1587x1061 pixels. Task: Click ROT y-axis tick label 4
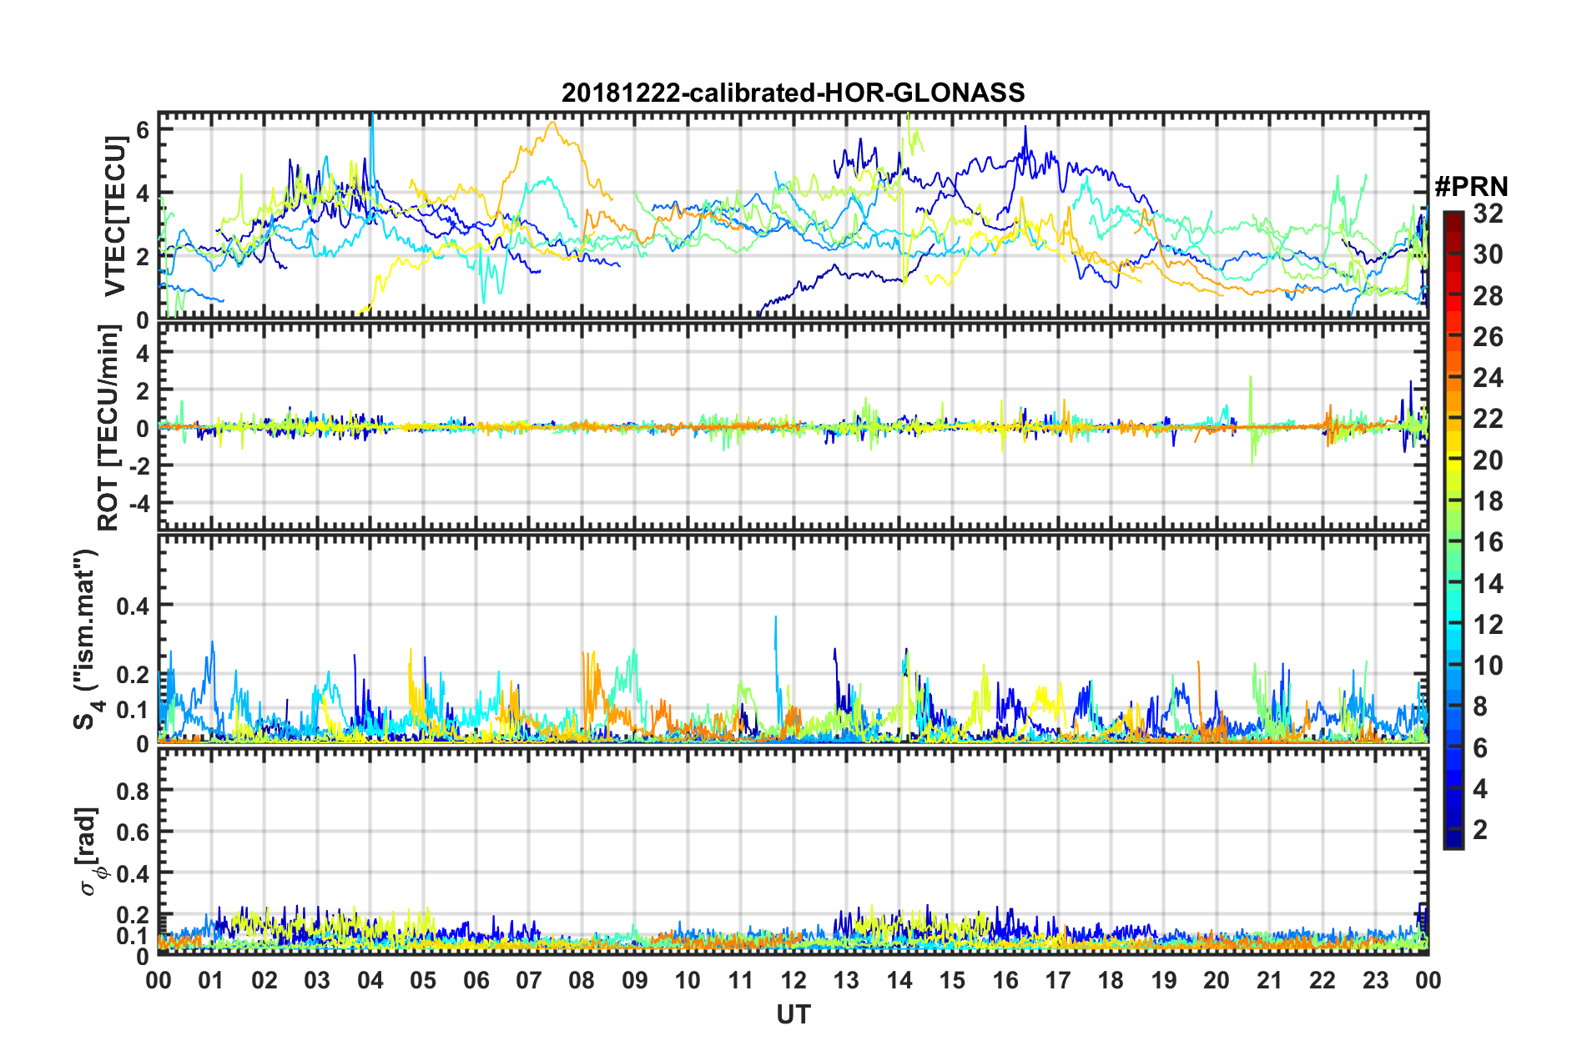click(x=143, y=354)
